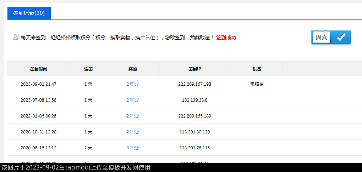Select the 2022-01-06 00:26 sign-in time
Viewport: 362px width, 172px height.
pos(39,116)
